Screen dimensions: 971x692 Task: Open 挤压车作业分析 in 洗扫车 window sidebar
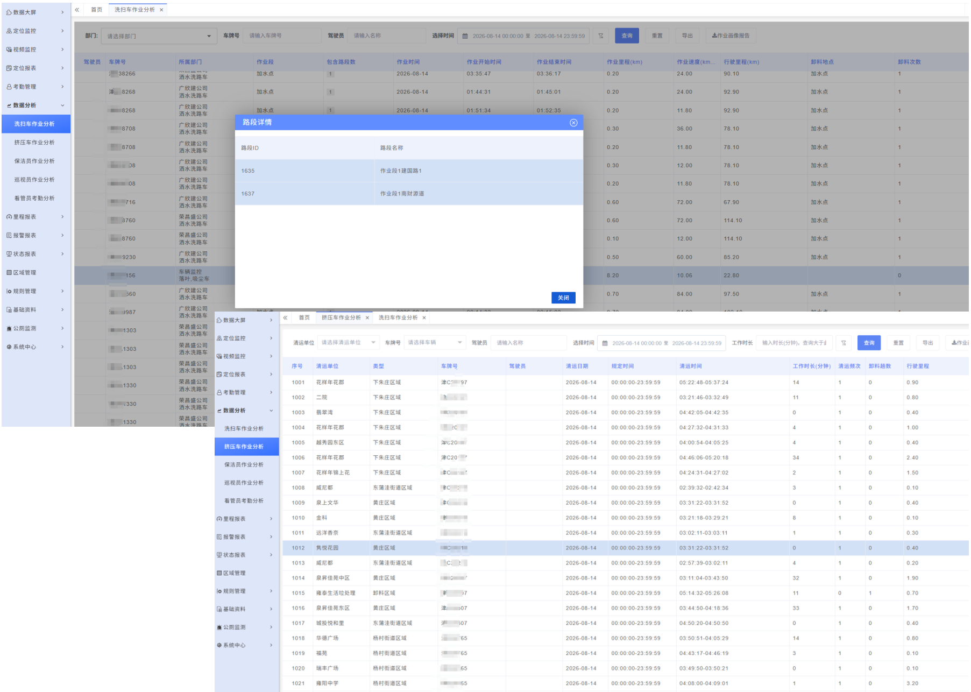34,143
